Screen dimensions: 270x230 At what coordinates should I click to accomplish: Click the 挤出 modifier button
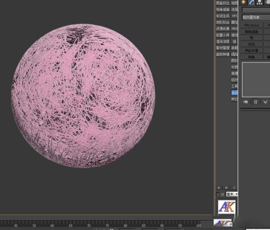pos(252,44)
